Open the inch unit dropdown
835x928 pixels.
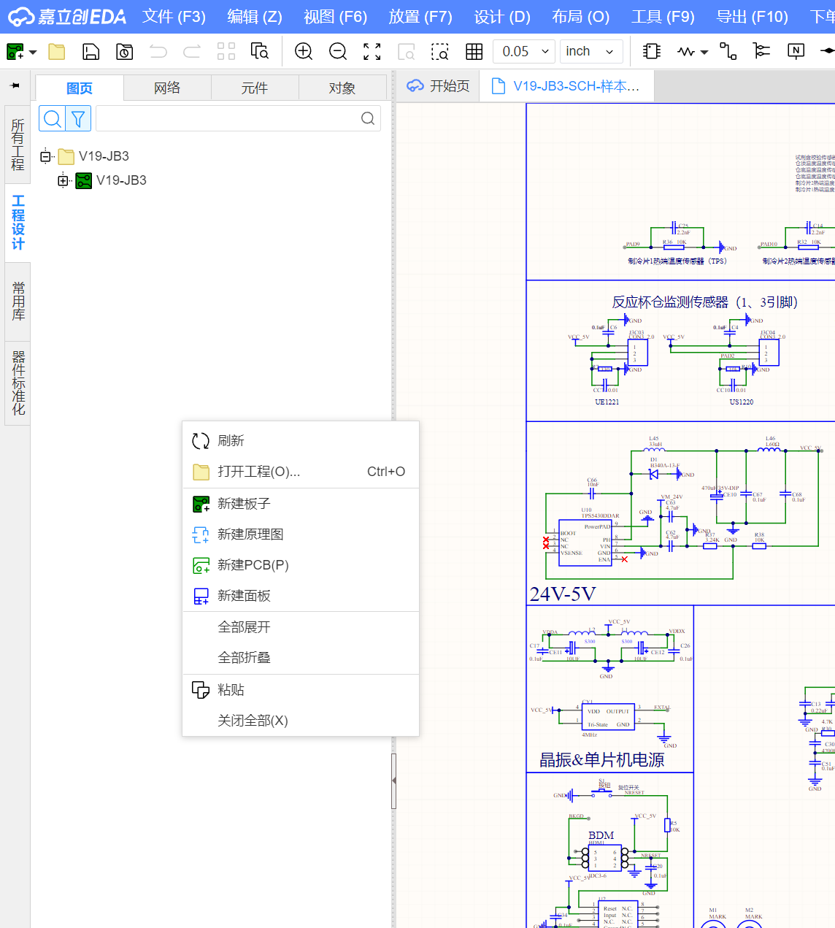591,51
